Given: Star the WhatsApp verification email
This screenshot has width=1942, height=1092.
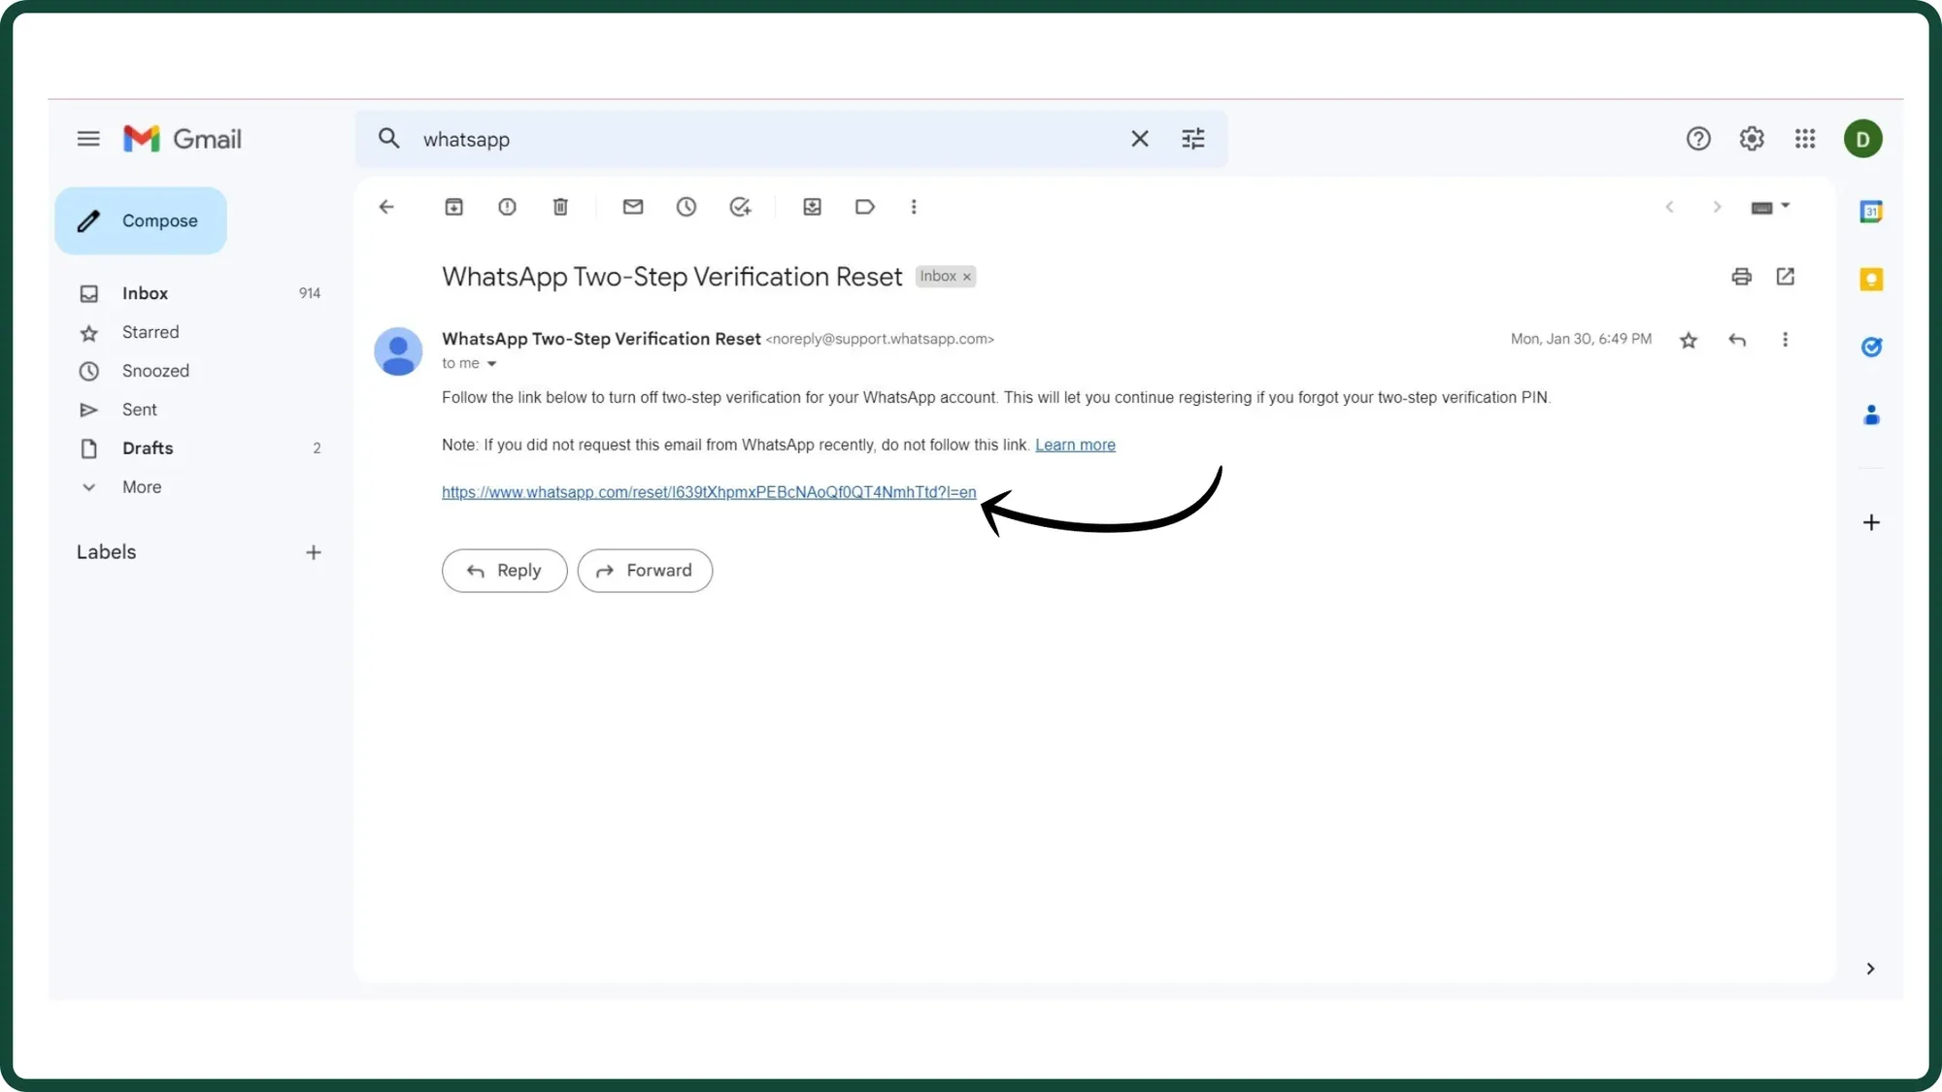Looking at the screenshot, I should (x=1689, y=340).
